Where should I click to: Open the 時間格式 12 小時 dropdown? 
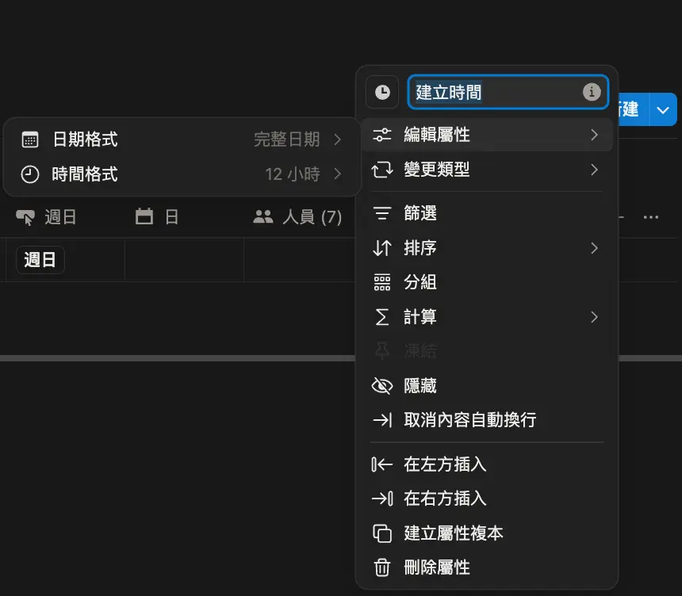[x=303, y=174]
